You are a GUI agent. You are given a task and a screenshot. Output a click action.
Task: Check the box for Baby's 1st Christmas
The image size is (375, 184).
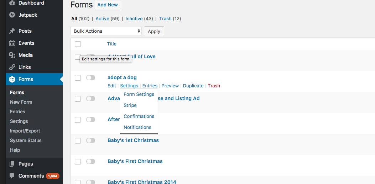(78, 141)
